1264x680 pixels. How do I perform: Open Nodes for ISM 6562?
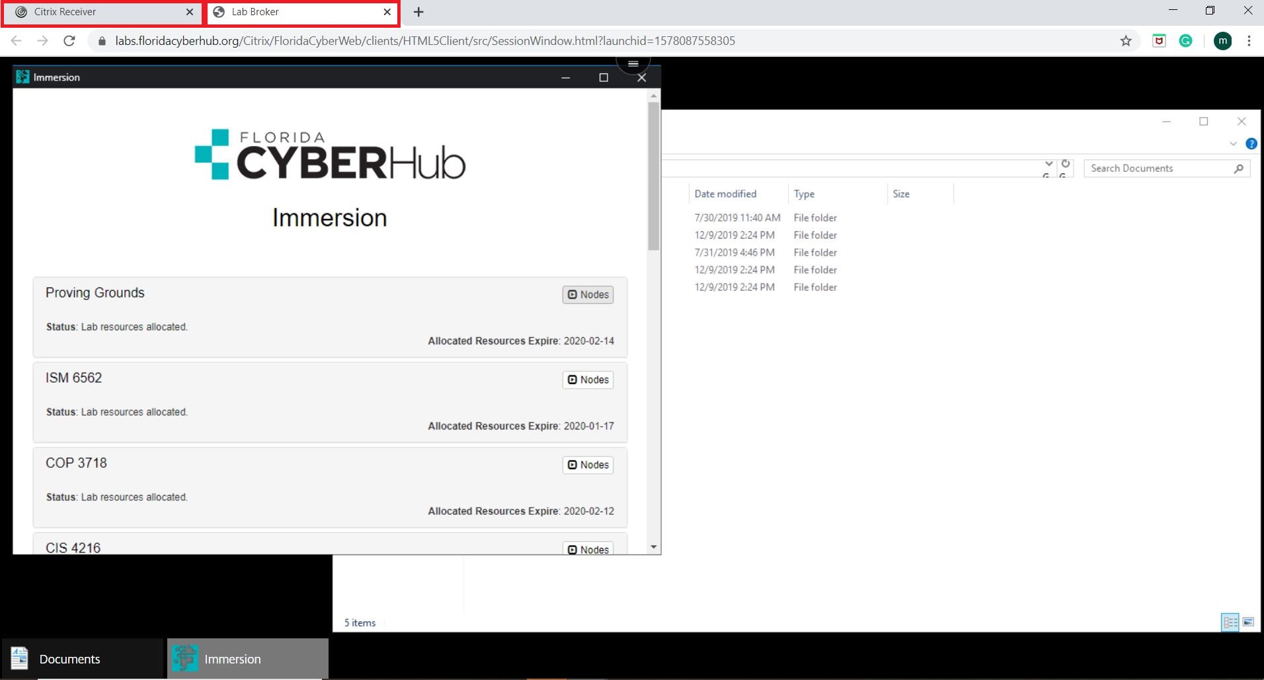588,380
